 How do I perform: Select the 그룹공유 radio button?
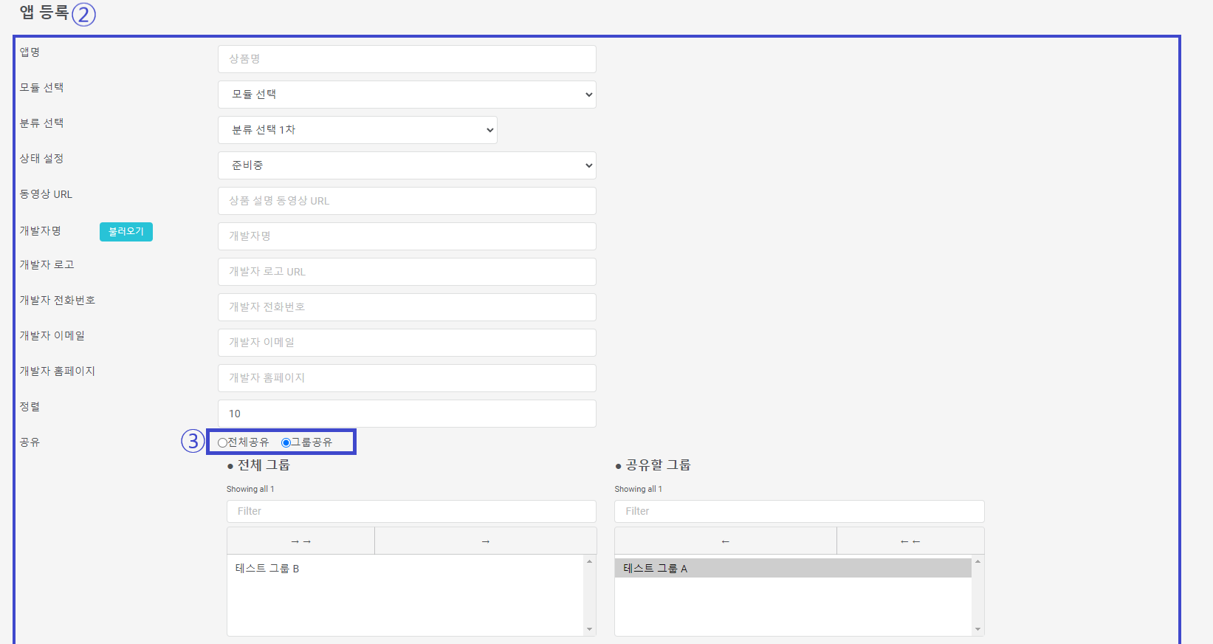(x=286, y=443)
